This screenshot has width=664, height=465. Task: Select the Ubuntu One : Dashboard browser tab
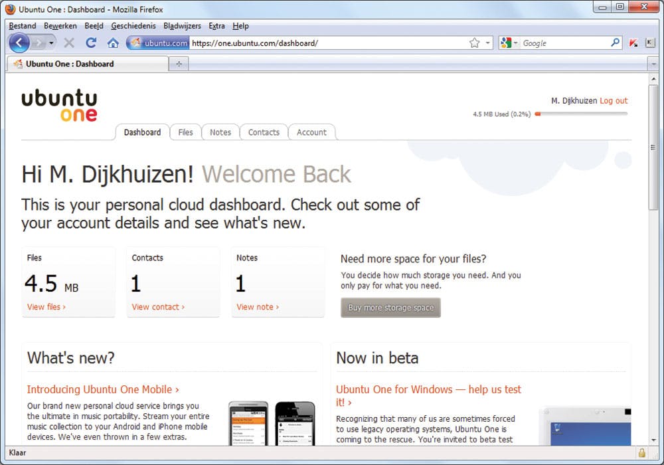[87, 64]
